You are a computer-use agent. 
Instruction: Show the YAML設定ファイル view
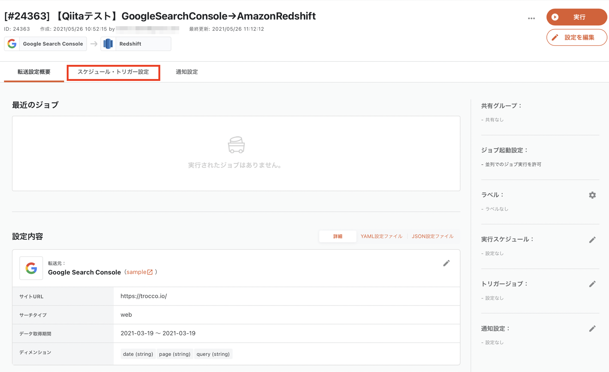[381, 236]
